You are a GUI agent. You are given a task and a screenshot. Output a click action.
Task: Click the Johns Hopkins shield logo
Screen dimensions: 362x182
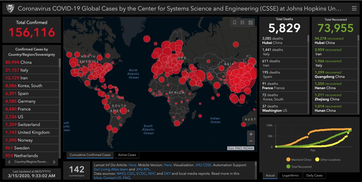[x=10, y=8]
